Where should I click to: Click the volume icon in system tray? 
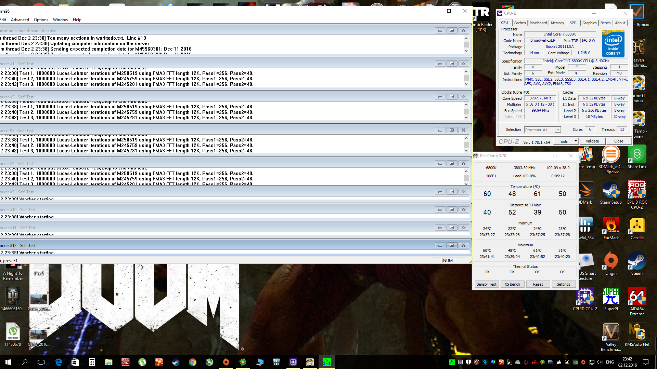pyautogui.click(x=599, y=362)
